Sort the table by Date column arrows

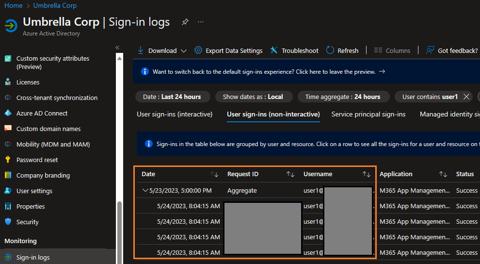point(214,174)
